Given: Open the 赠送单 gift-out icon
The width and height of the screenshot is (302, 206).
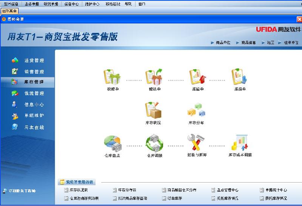Looking at the screenshot, I should click(x=154, y=77).
